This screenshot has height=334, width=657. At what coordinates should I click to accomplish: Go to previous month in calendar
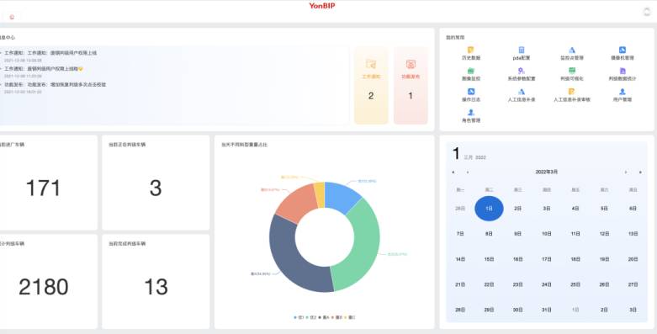click(x=468, y=172)
